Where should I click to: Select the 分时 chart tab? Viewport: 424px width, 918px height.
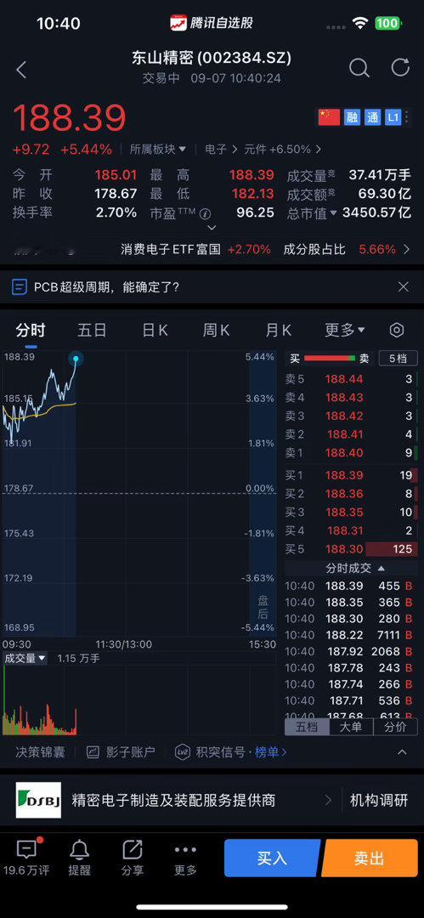click(x=31, y=330)
